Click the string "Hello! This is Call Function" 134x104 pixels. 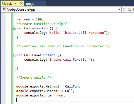click(x=77, y=33)
